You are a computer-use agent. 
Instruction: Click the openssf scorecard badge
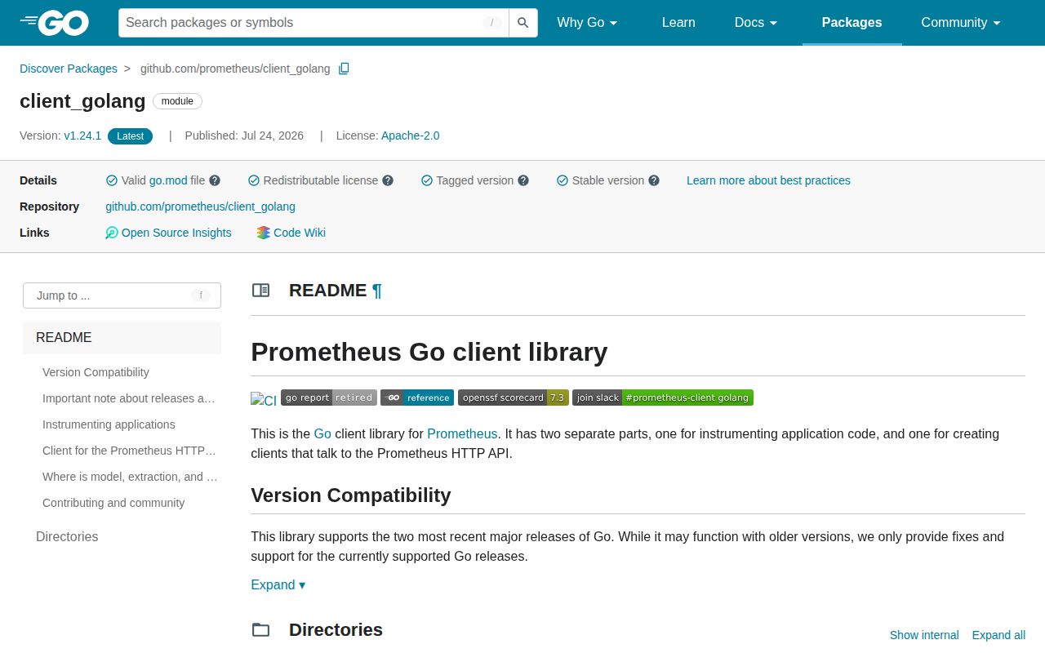[514, 398]
